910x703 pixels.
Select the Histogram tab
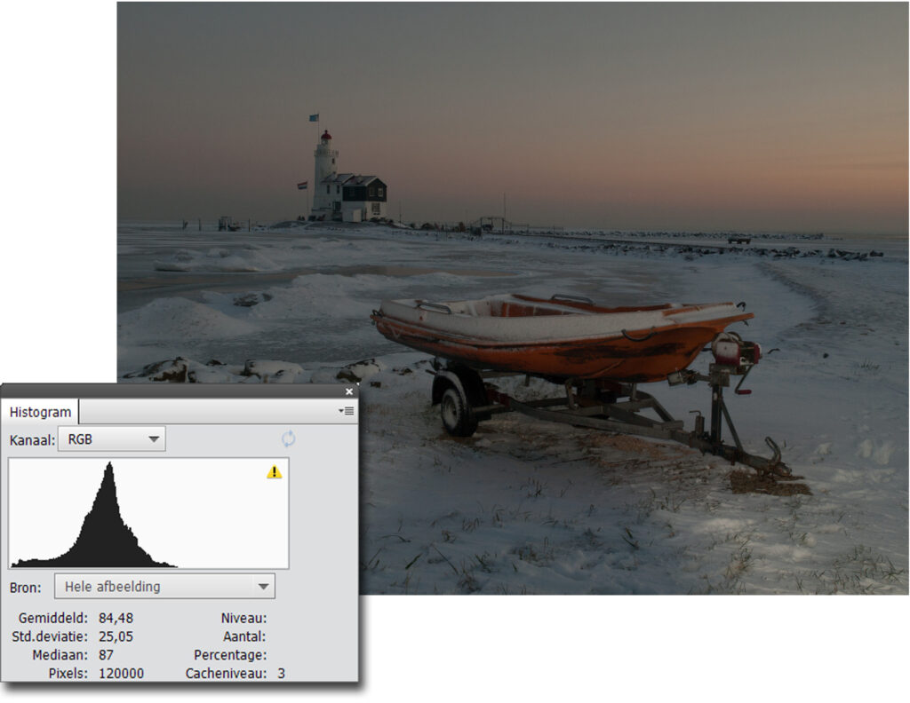click(41, 413)
